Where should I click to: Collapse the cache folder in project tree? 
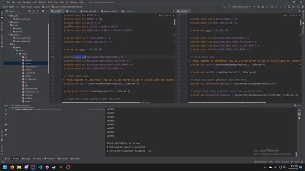pyautogui.click(x=9, y=16)
